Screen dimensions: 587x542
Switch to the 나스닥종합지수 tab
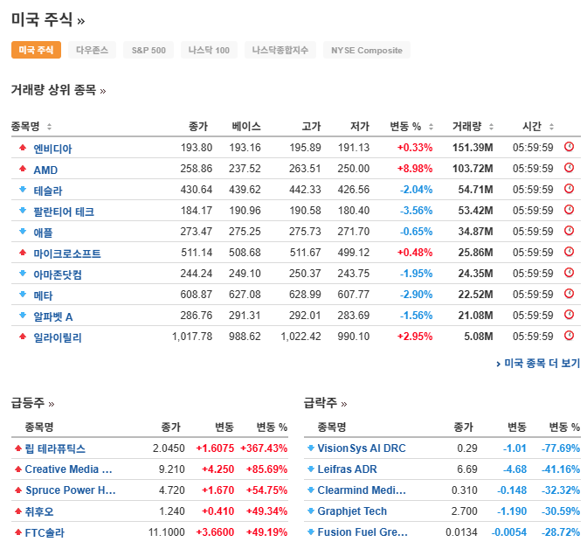click(x=280, y=50)
